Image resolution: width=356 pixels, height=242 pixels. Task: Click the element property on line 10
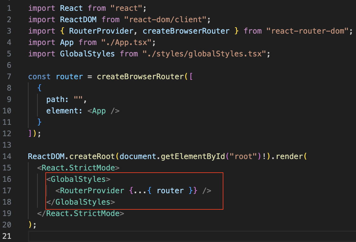coord(62,111)
